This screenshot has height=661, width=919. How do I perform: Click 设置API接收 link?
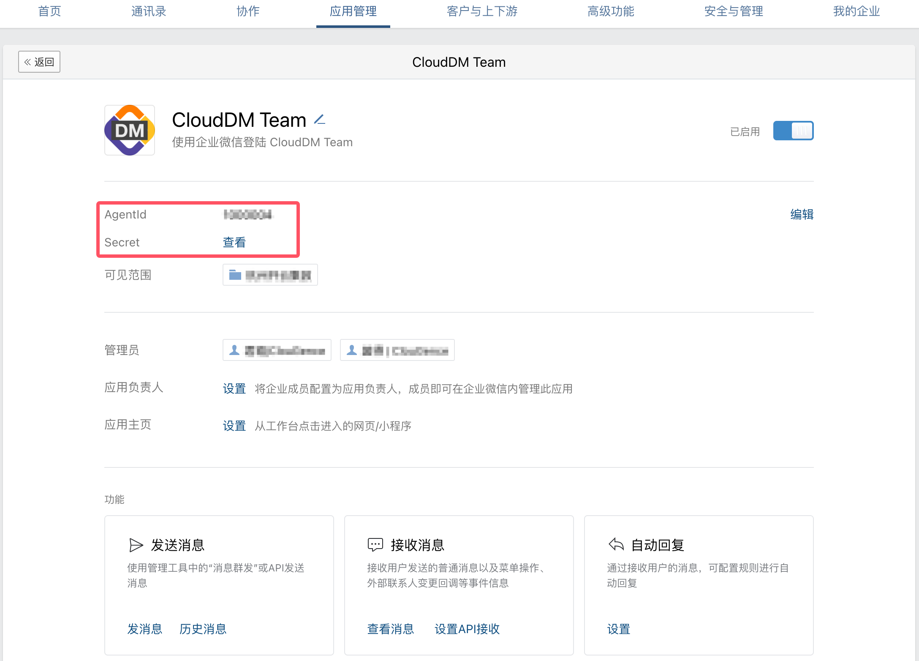[467, 629]
